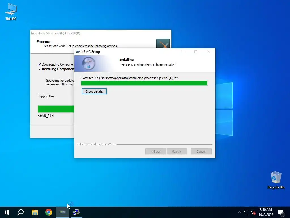This screenshot has height=218, width=290.
Task: Click the Next > button in XBMC Setup
Action: pos(177,152)
